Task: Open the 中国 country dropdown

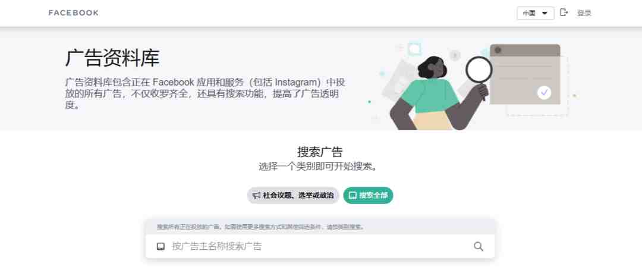Action: 536,13
